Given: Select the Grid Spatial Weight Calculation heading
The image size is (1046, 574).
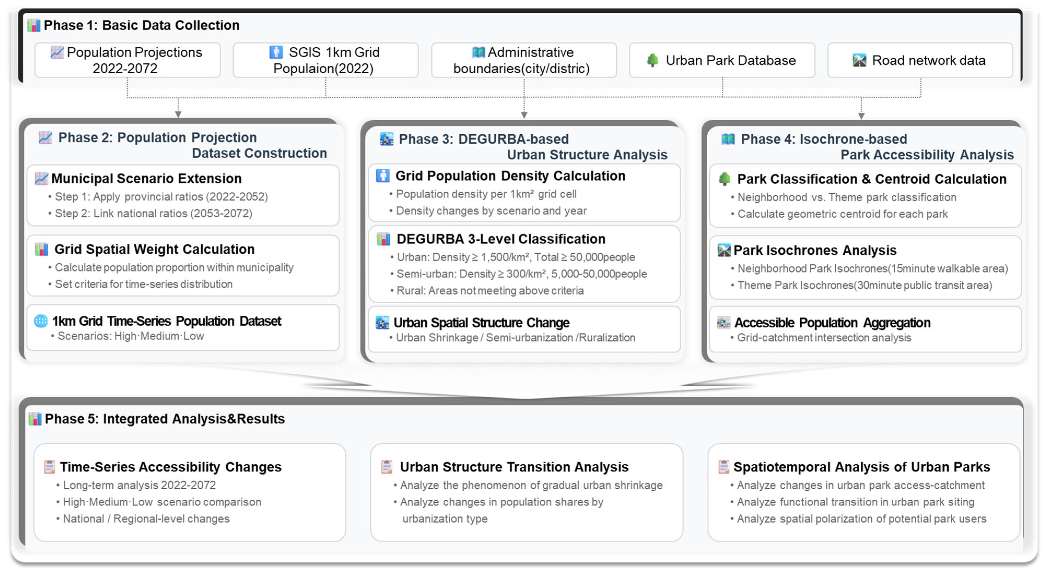Looking at the screenshot, I should (x=154, y=249).
